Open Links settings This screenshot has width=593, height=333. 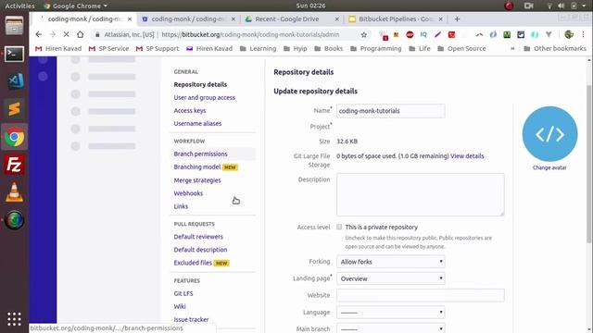181,206
